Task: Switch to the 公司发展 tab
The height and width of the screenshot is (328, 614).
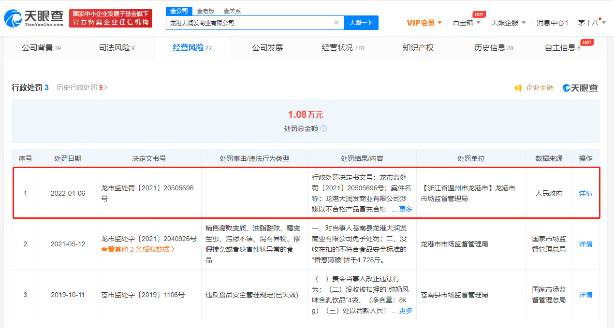Action: pyautogui.click(x=267, y=48)
